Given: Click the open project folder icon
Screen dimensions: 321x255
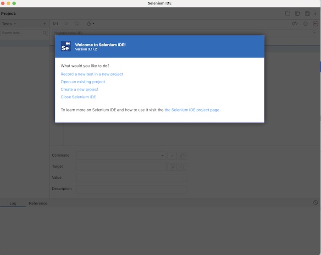Looking at the screenshot, I should pos(298,13).
